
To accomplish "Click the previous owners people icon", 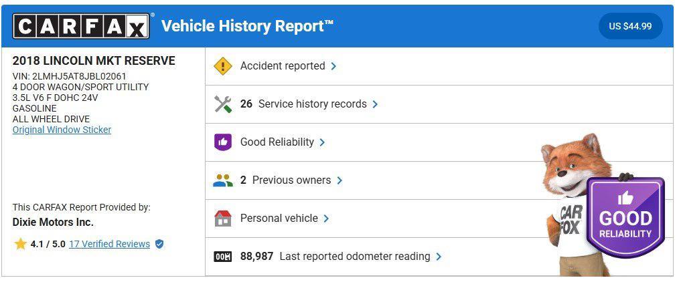I will [222, 180].
